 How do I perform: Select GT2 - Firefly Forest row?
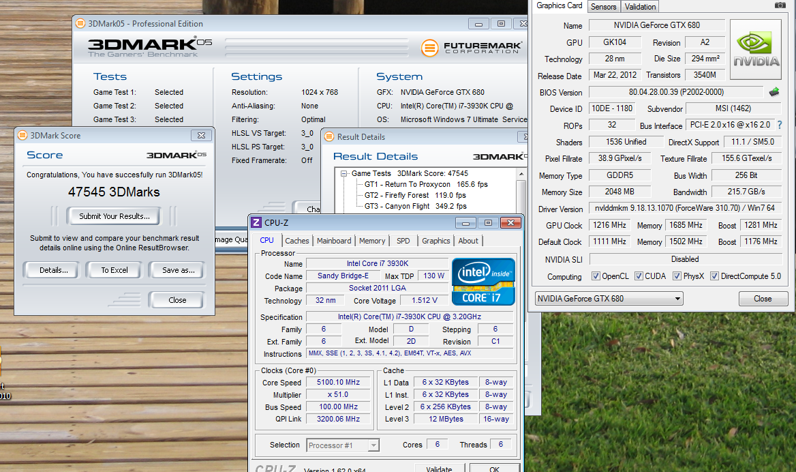pyautogui.click(x=415, y=195)
